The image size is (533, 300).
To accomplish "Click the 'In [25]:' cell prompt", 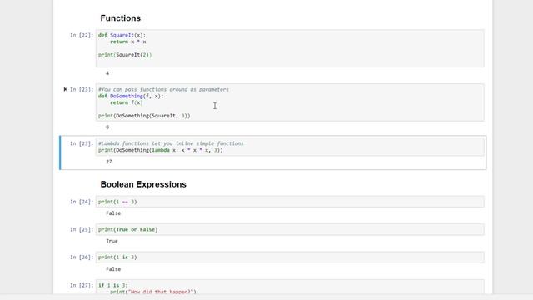I will click(x=82, y=230).
